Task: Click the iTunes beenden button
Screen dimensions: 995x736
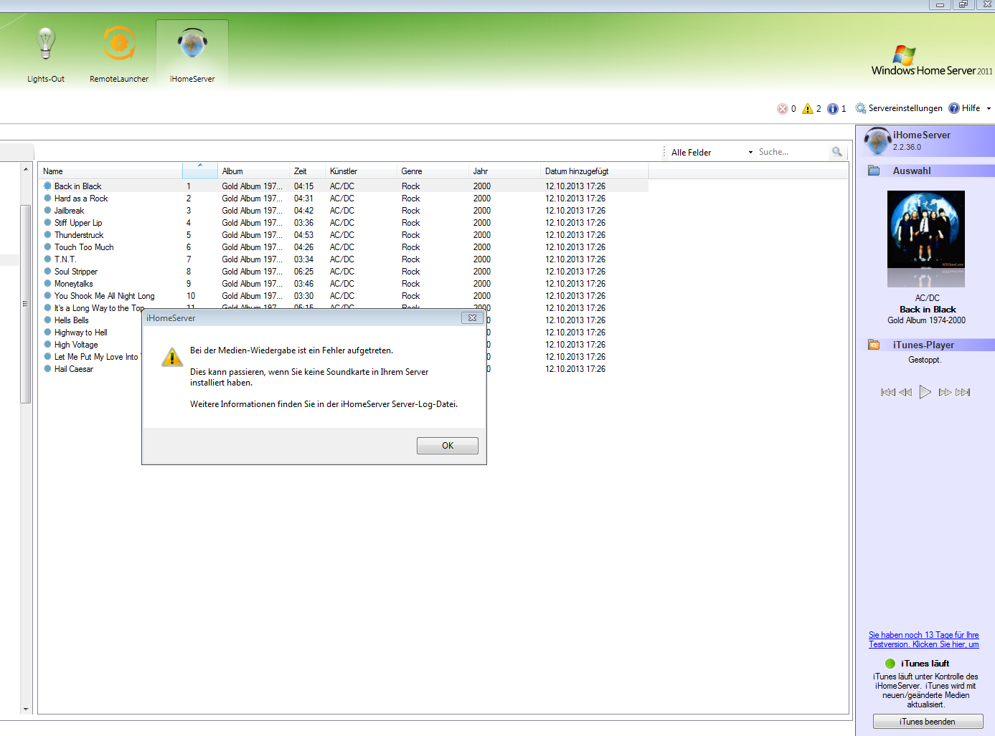Action: pyautogui.click(x=928, y=722)
